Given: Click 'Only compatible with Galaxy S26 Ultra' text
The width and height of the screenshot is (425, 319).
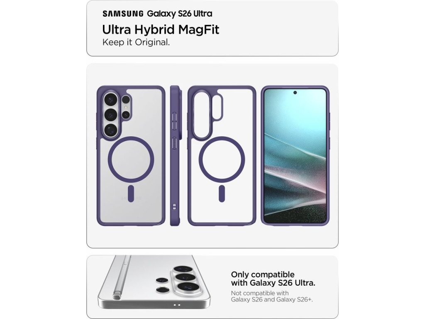Looking at the screenshot, I should [273, 279].
